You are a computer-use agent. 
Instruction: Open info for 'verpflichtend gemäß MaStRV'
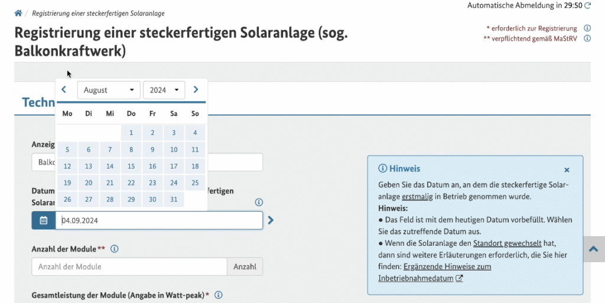pos(587,38)
